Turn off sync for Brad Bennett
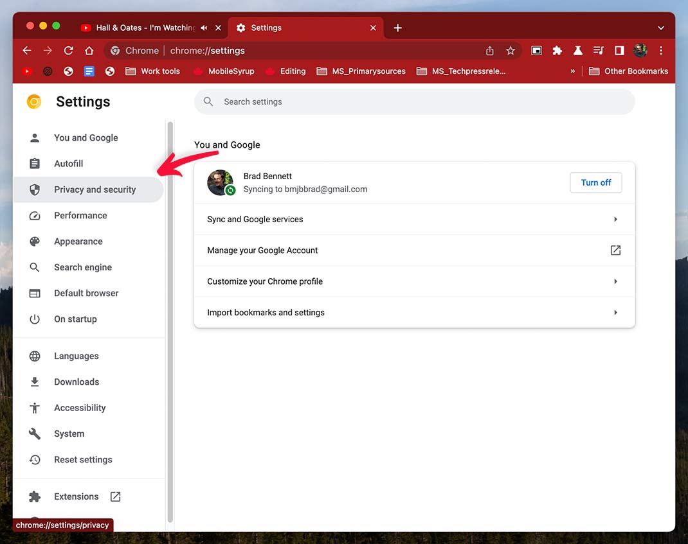The height and width of the screenshot is (544, 688). point(595,182)
